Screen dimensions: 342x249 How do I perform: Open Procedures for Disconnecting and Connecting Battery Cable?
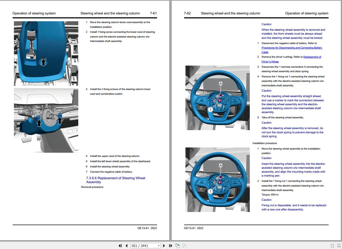coord(292,47)
